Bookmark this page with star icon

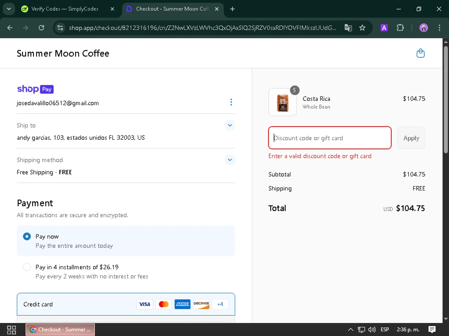coord(362,28)
